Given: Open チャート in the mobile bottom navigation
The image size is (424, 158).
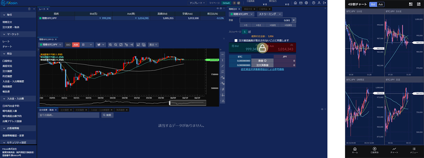Looking at the screenshot, I should [x=395, y=150].
